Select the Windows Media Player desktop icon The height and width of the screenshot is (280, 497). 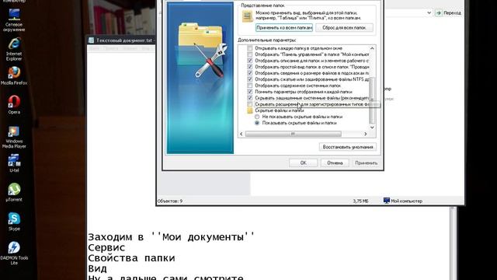point(14,137)
